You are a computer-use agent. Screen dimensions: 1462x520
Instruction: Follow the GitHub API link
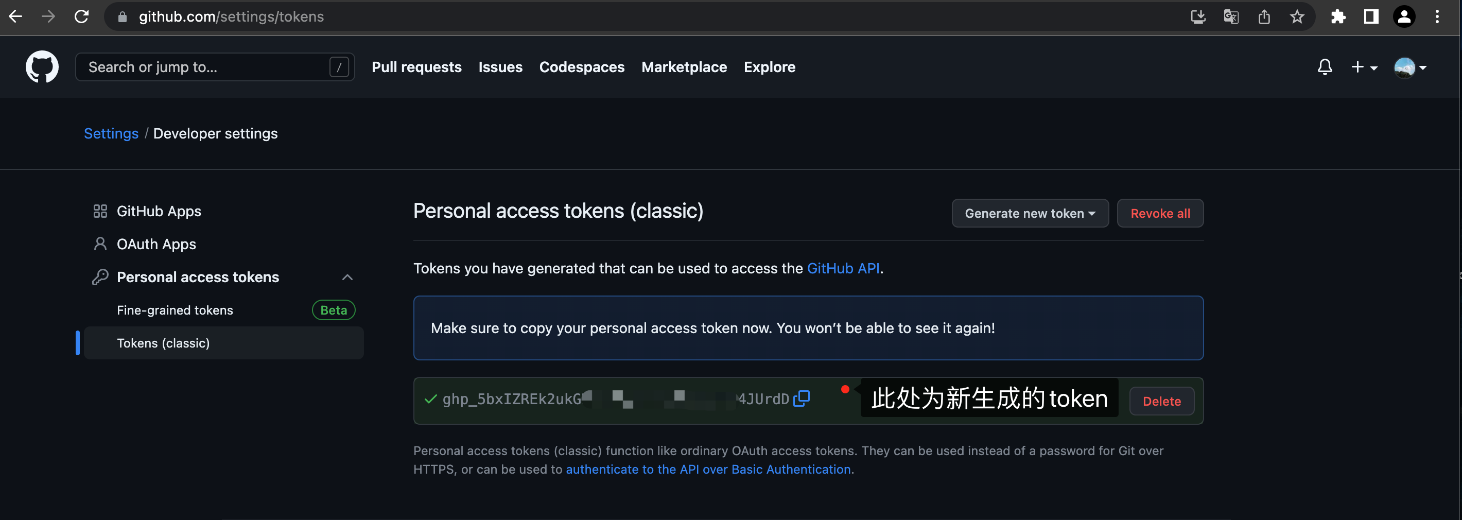[x=843, y=268]
